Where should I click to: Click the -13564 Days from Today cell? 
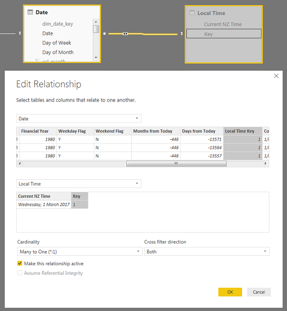pos(202,148)
